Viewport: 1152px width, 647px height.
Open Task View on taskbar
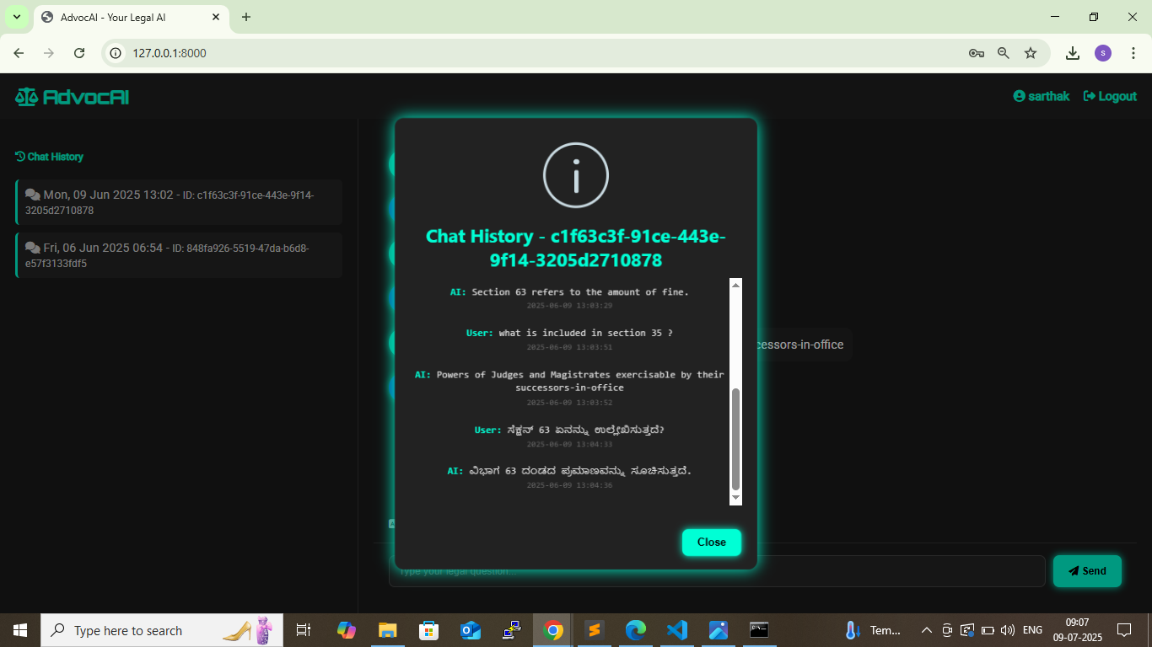(304, 630)
